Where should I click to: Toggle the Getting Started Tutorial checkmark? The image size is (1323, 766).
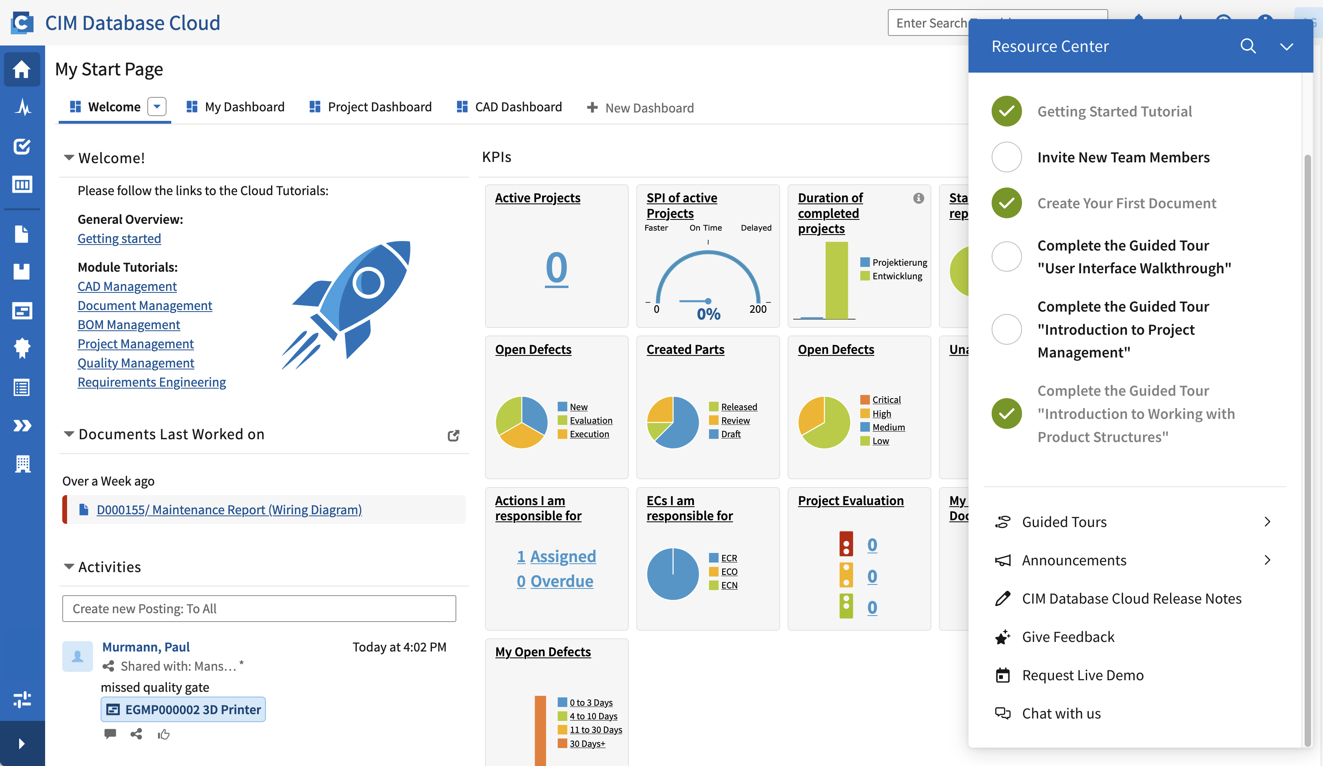click(1006, 111)
